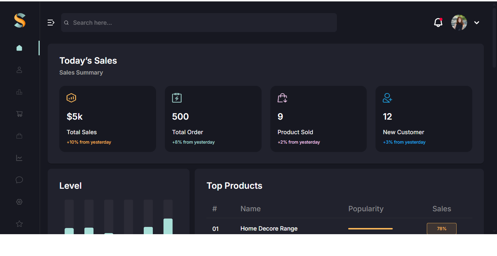Open the bar chart stats icon in sidebar
The image size is (497, 256).
pyautogui.click(x=19, y=92)
